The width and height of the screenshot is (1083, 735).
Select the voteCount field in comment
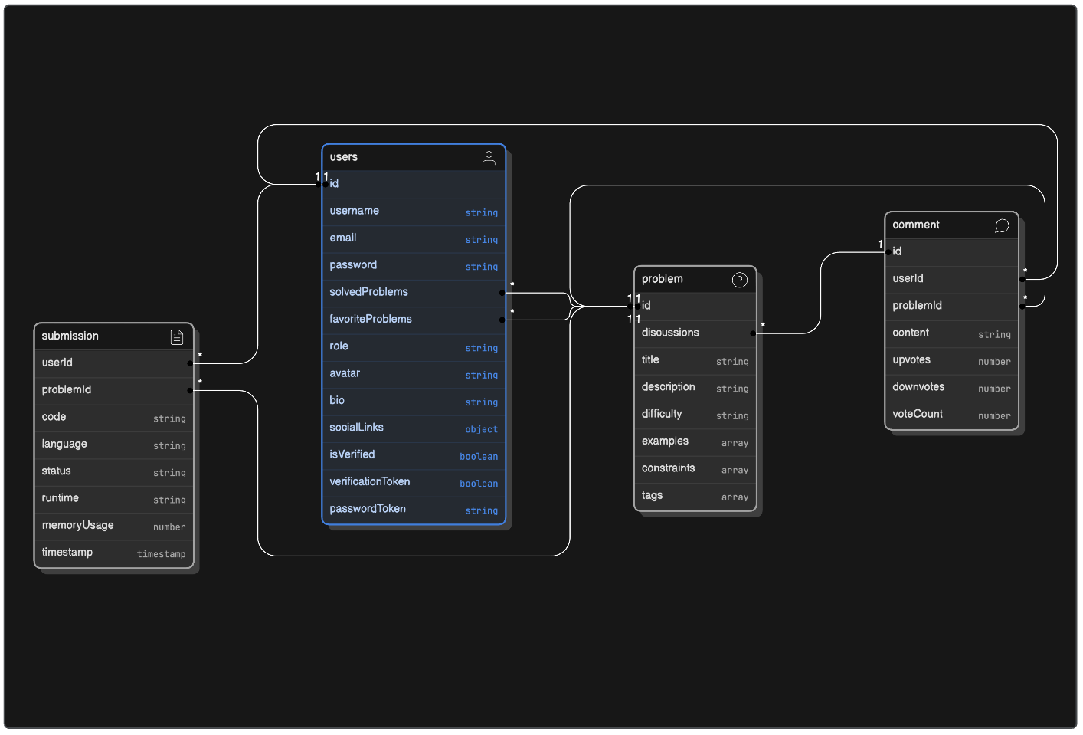click(x=951, y=415)
